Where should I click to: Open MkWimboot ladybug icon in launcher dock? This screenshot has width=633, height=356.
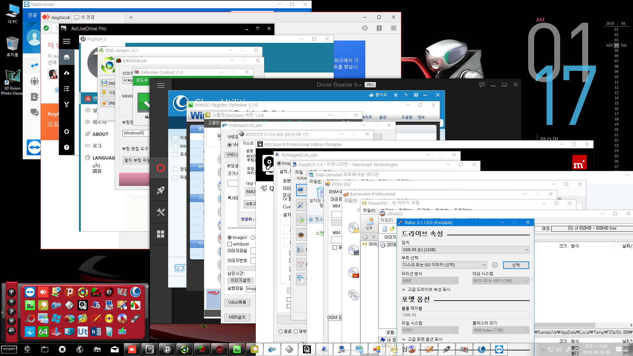pyautogui.click(x=96, y=292)
